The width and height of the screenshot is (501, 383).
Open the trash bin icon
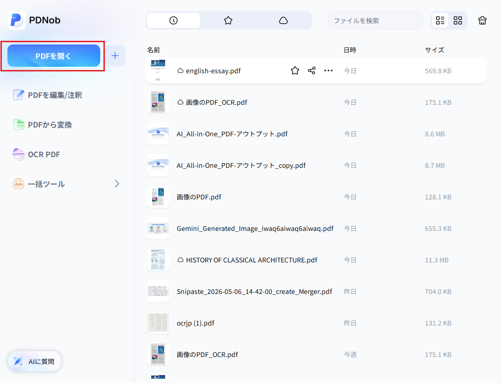482,20
